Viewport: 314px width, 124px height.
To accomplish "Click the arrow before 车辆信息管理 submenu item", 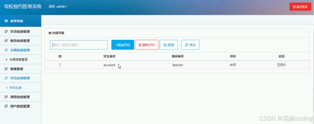I will (7, 60).
